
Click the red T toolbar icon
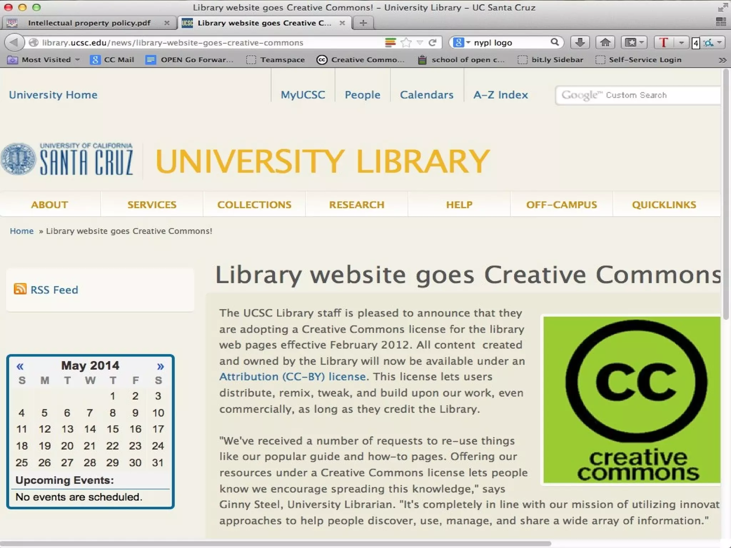(x=664, y=42)
